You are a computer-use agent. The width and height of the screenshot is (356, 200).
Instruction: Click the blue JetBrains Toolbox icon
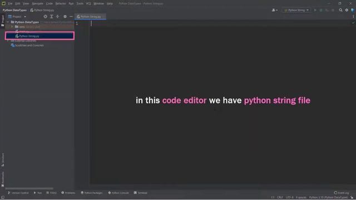tap(353, 10)
